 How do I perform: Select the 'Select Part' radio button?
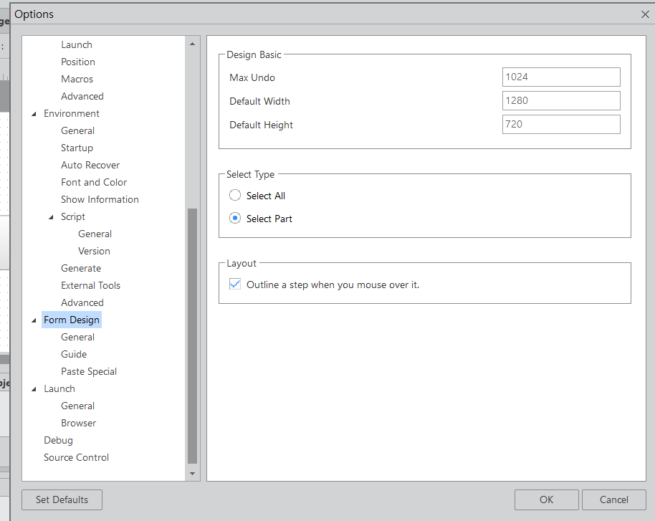coord(235,218)
